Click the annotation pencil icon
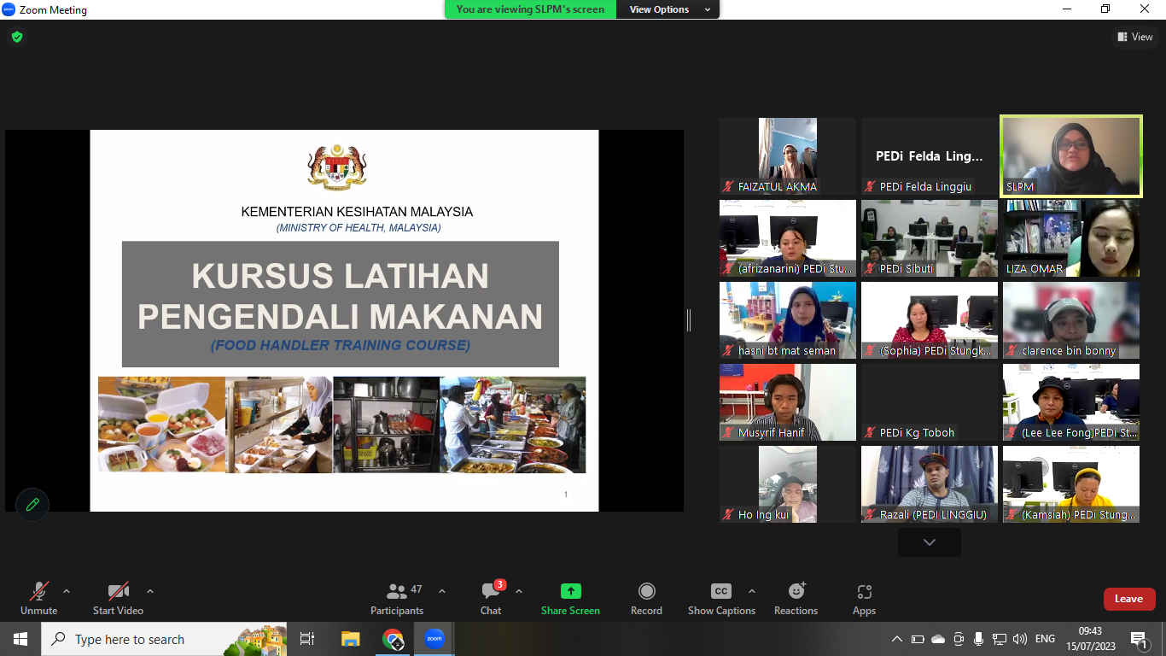The height and width of the screenshot is (656, 1166). tap(32, 504)
